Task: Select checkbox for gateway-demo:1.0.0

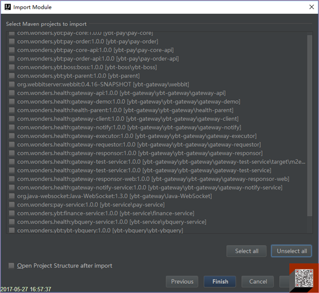Action: pyautogui.click(x=12, y=101)
